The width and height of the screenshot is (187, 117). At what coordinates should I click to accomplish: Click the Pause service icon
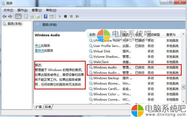pyautogui.click(x=71, y=16)
